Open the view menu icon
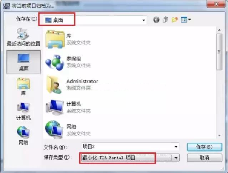Viewport: 228px width, 173px height. point(186,19)
